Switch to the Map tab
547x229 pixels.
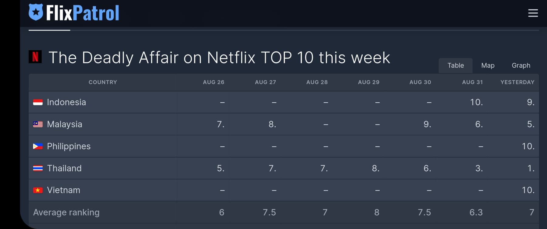(488, 65)
